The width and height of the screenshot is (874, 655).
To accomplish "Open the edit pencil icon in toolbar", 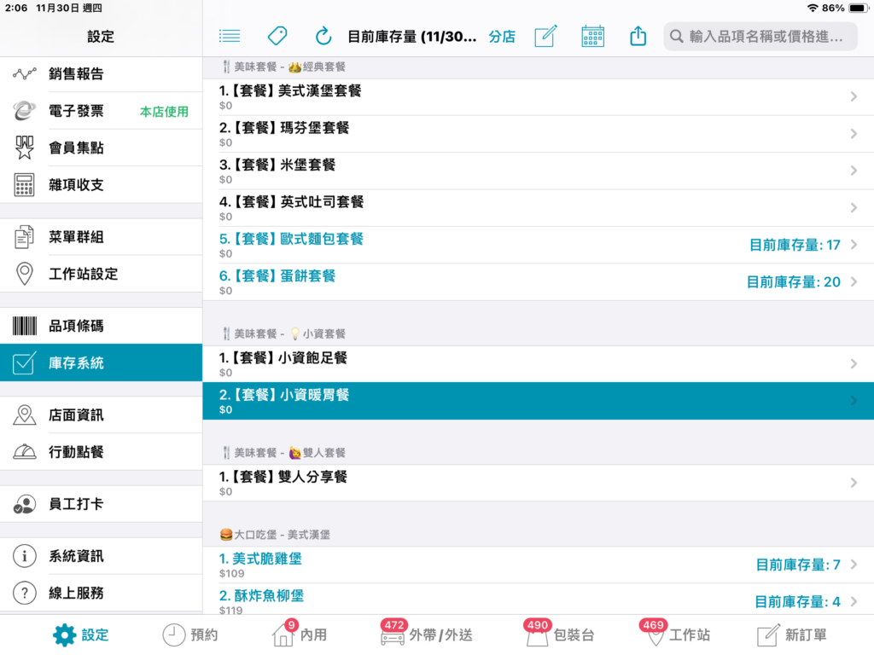I will click(x=545, y=37).
